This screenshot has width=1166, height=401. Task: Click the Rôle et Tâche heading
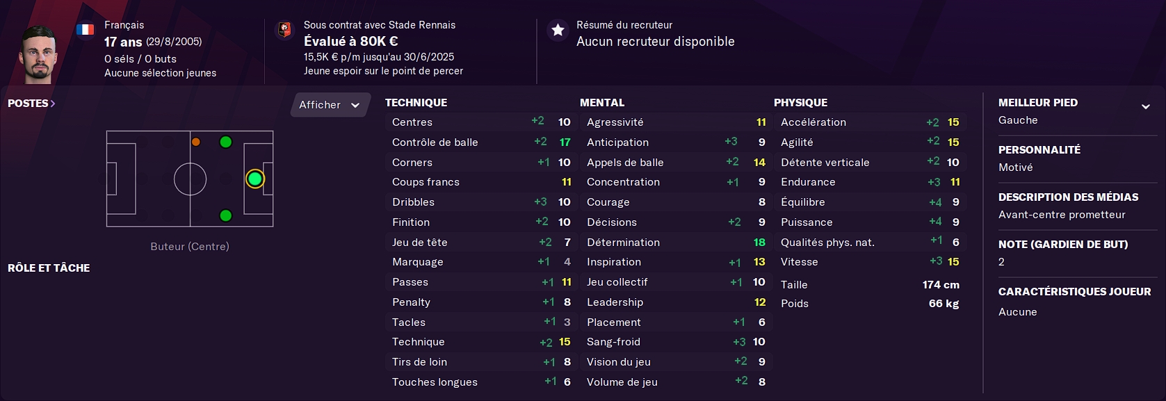coord(49,268)
